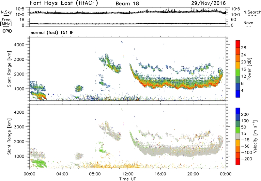
Task: Click the "3000" tick of the power panel
Action: click(x=19, y=59)
